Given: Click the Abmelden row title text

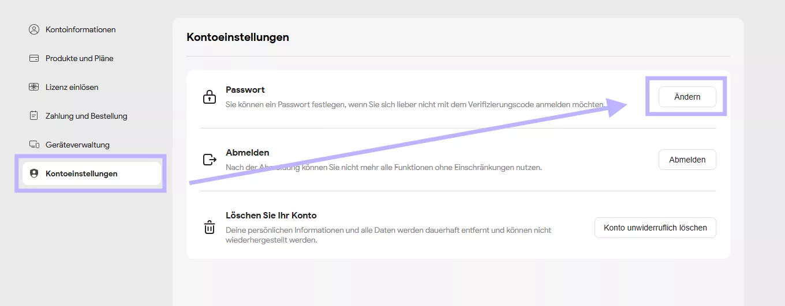Looking at the screenshot, I should point(248,153).
